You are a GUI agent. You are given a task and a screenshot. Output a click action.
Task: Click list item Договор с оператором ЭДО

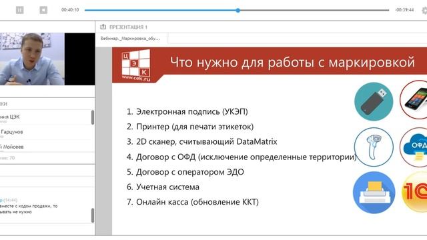coord(185,172)
